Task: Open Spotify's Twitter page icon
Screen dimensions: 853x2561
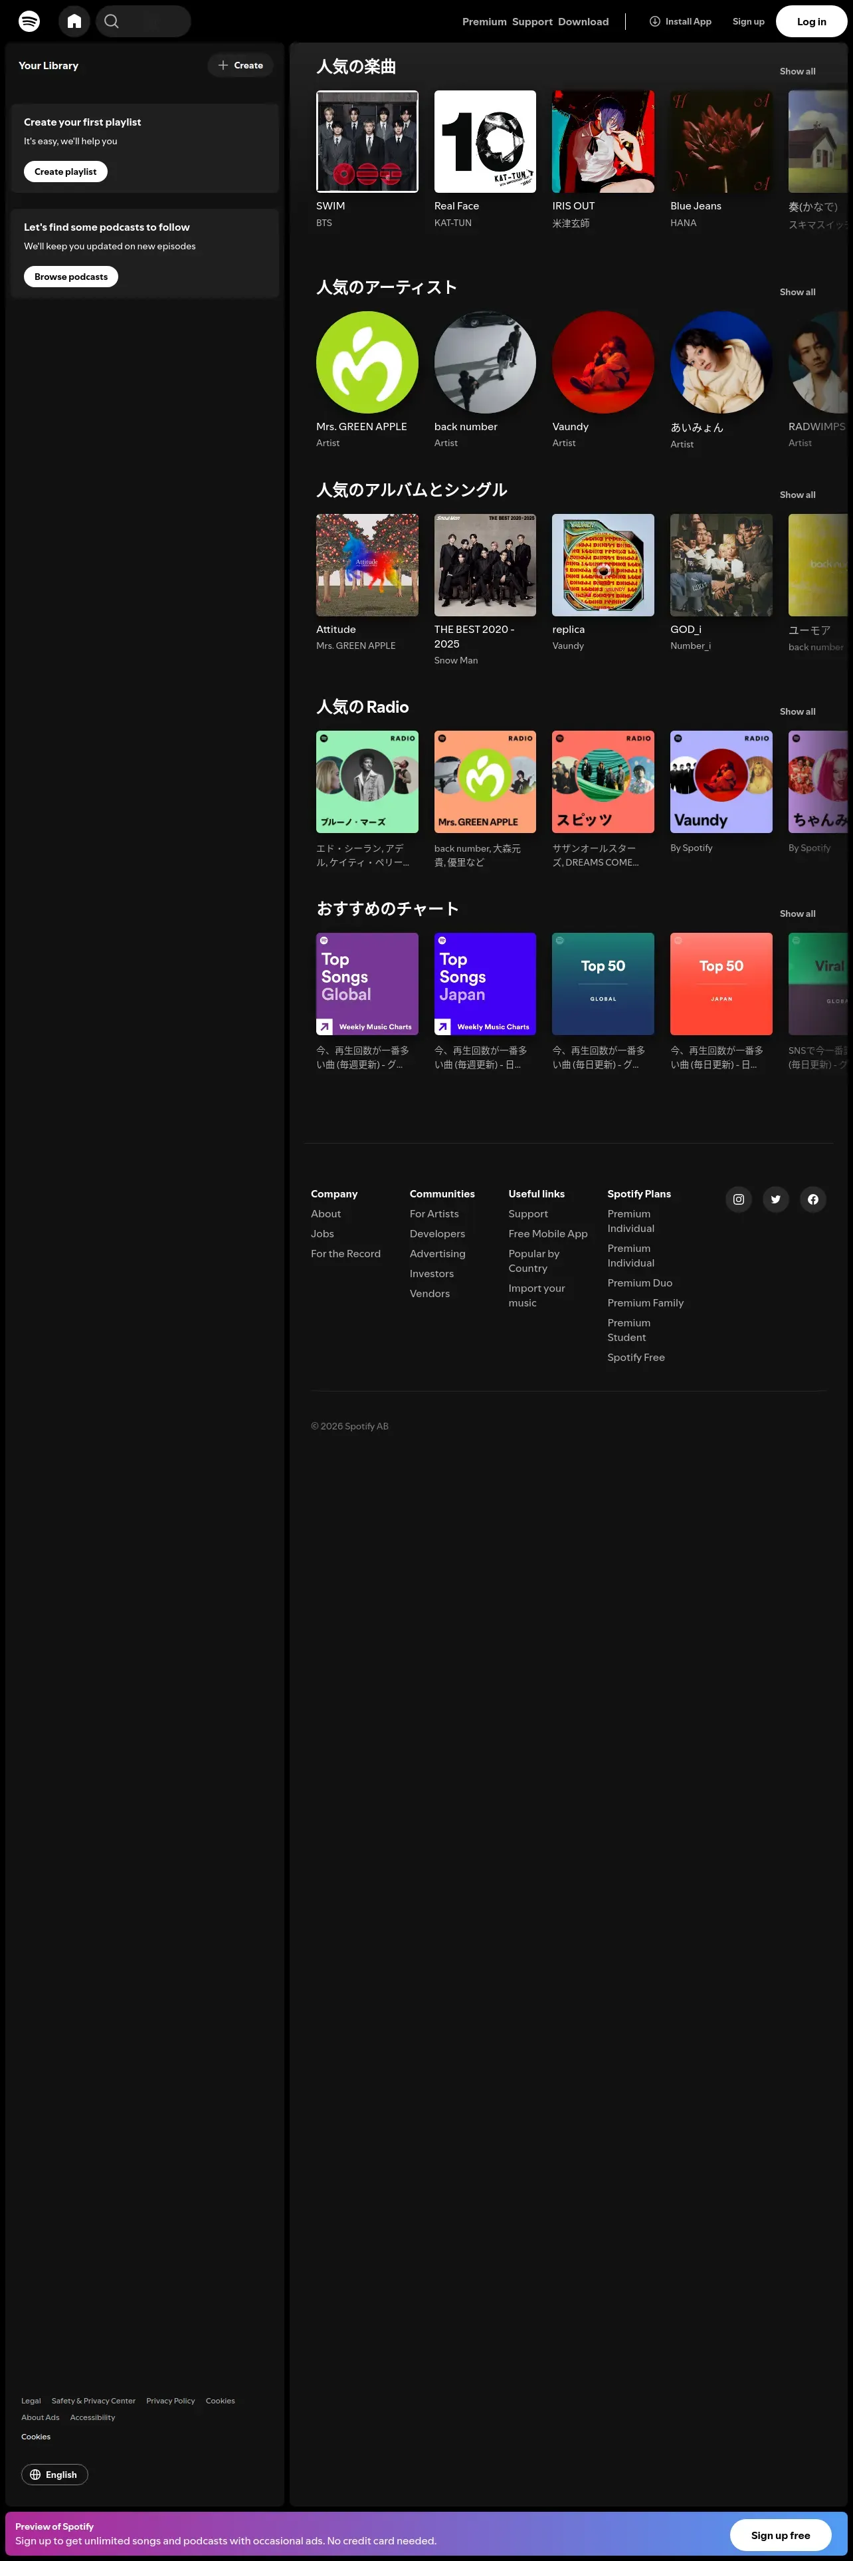Action: tap(775, 1199)
